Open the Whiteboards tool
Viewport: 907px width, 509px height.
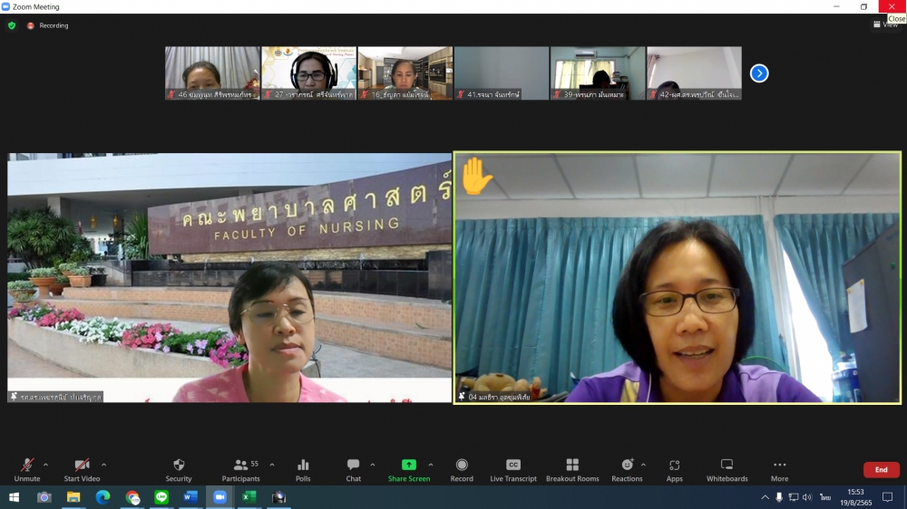727,465
